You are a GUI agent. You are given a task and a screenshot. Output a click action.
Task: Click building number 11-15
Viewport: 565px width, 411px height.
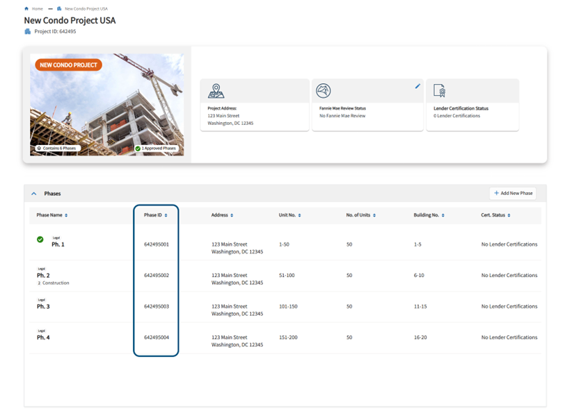420,306
